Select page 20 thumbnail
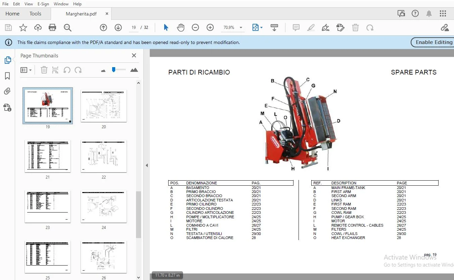This screenshot has height=280, width=454. 104,106
